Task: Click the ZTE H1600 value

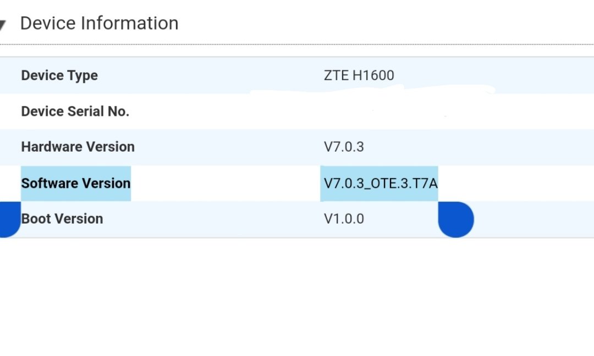Action: coord(359,75)
